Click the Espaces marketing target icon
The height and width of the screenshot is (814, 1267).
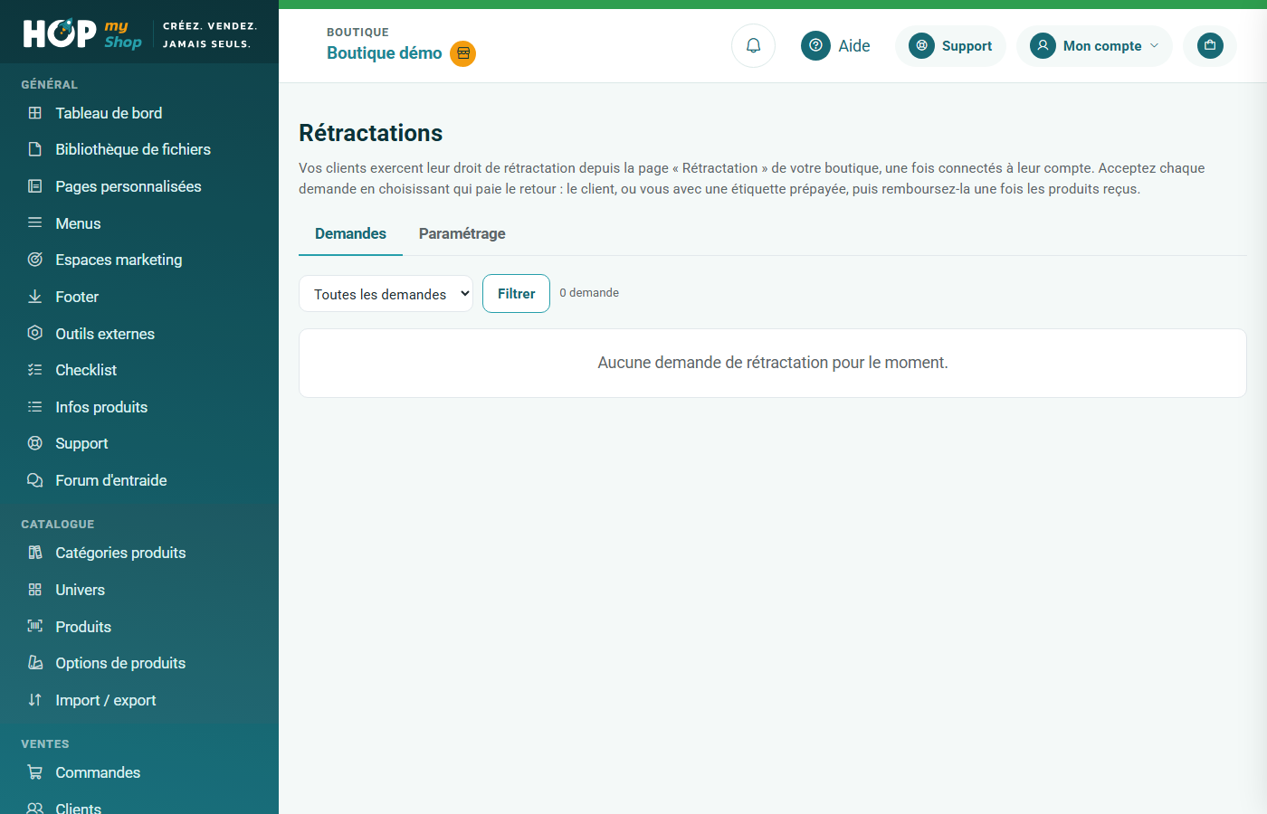[x=35, y=260]
